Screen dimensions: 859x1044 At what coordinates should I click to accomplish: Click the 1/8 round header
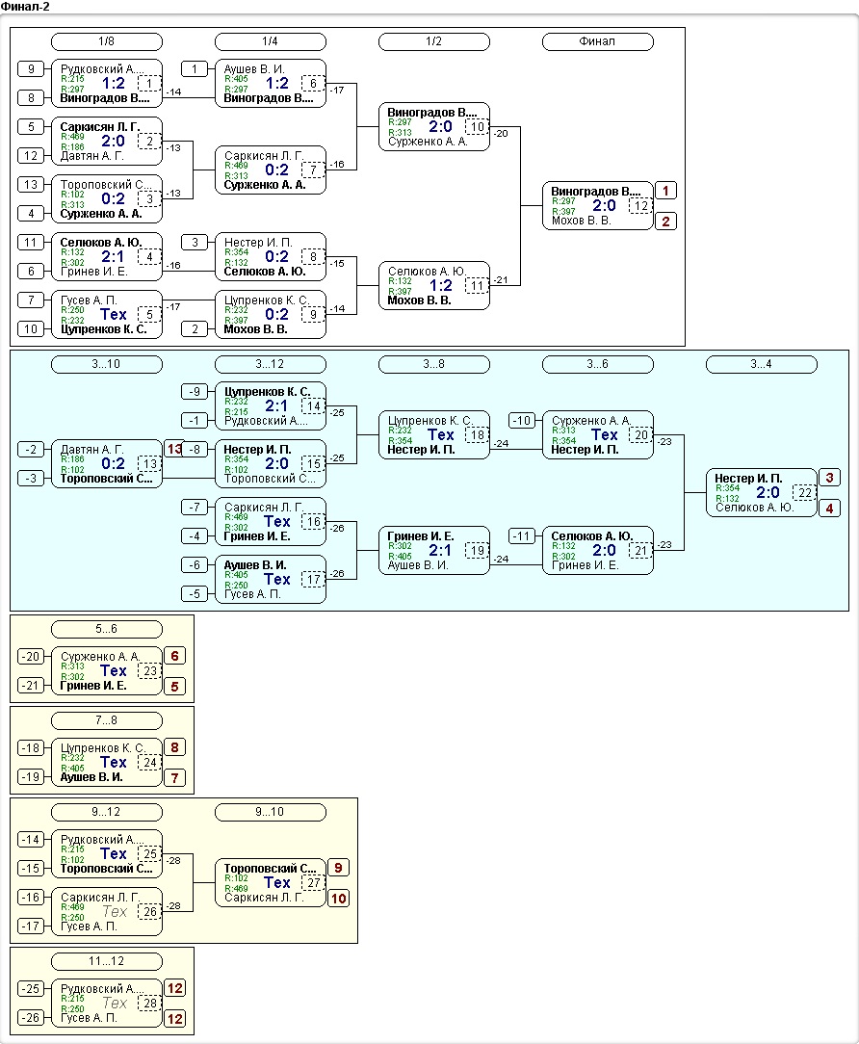pyautogui.click(x=107, y=41)
